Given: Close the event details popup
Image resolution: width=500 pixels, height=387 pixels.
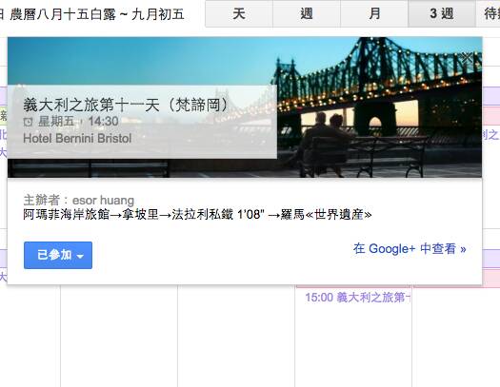Looking at the screenshot, I should [x=468, y=57].
